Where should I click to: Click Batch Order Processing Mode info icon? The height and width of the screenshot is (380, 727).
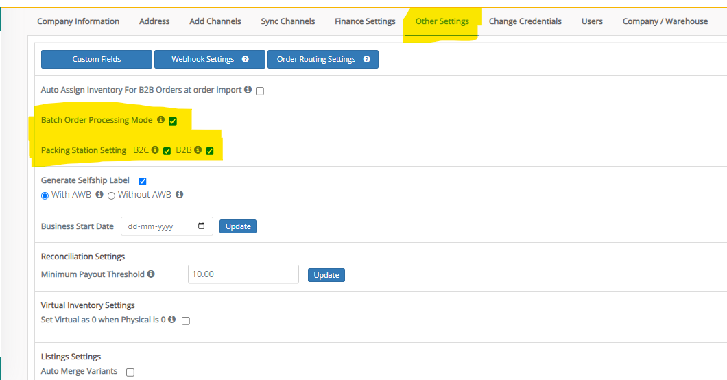(161, 119)
